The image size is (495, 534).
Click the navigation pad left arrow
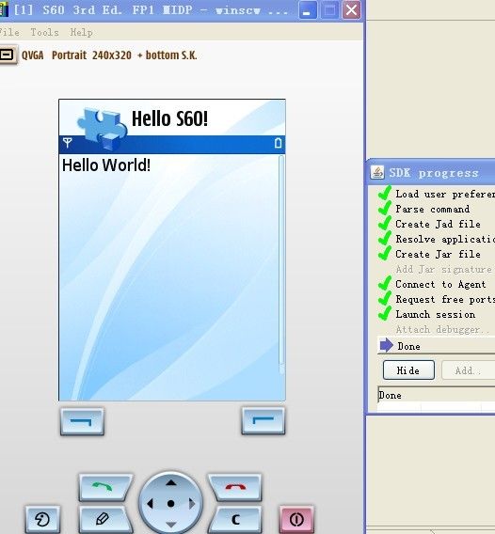pos(150,503)
